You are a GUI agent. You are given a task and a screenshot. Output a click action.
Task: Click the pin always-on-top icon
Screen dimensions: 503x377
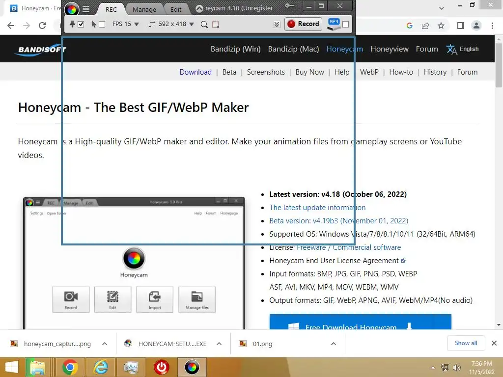coord(73,24)
